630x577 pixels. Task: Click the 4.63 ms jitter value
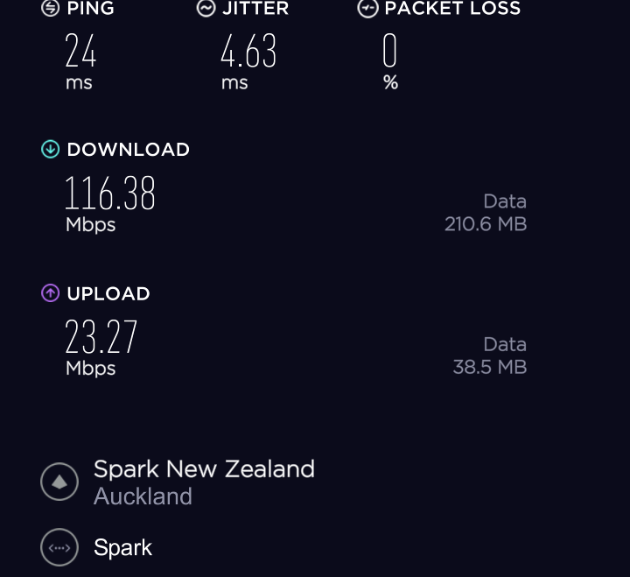tap(248, 52)
